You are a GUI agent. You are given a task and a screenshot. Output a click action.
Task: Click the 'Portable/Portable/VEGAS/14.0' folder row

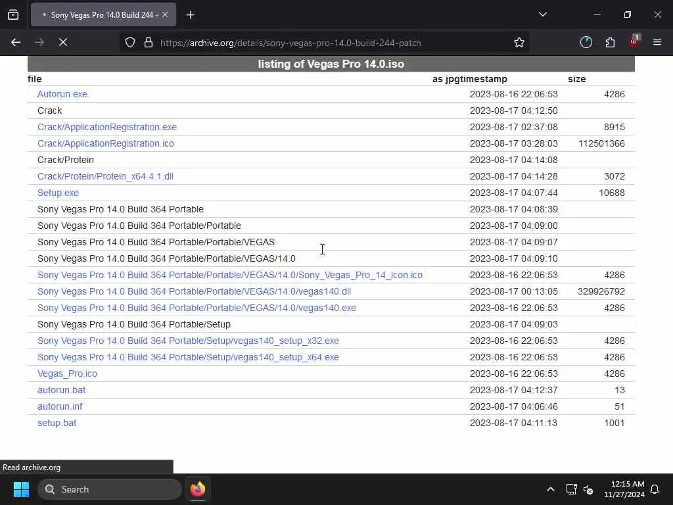click(166, 258)
